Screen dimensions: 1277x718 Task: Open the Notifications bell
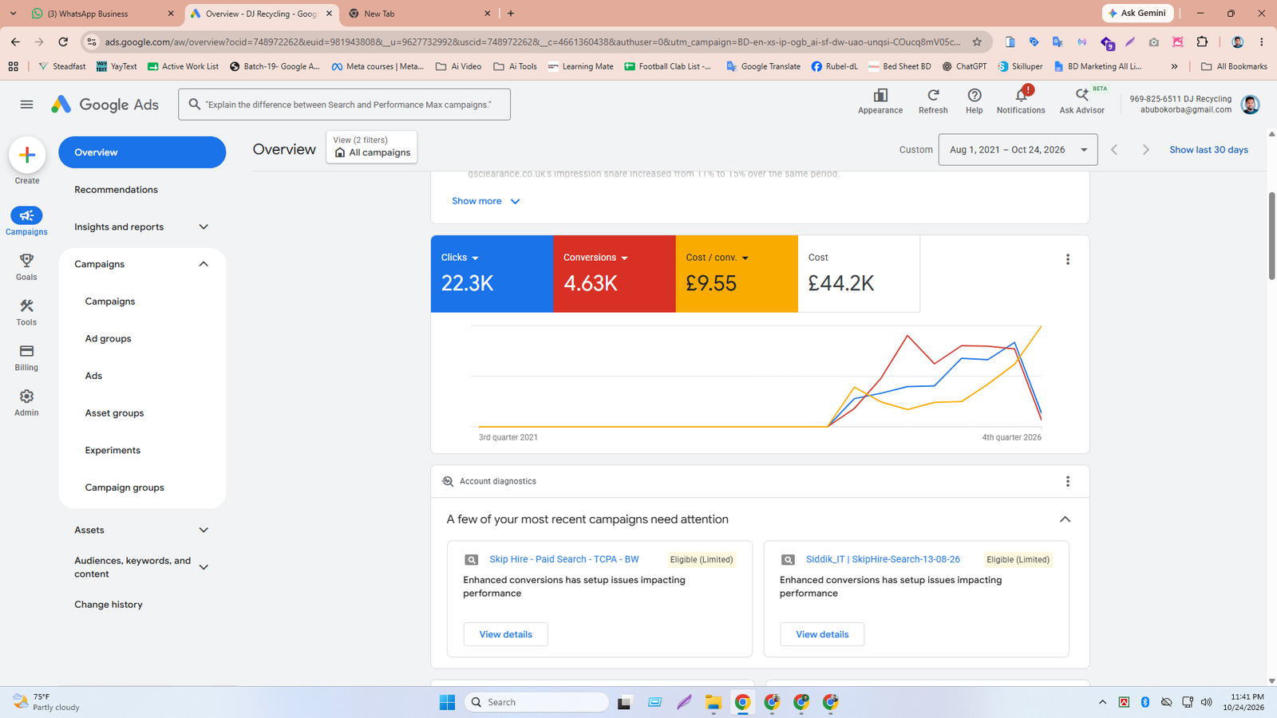pos(1021,96)
